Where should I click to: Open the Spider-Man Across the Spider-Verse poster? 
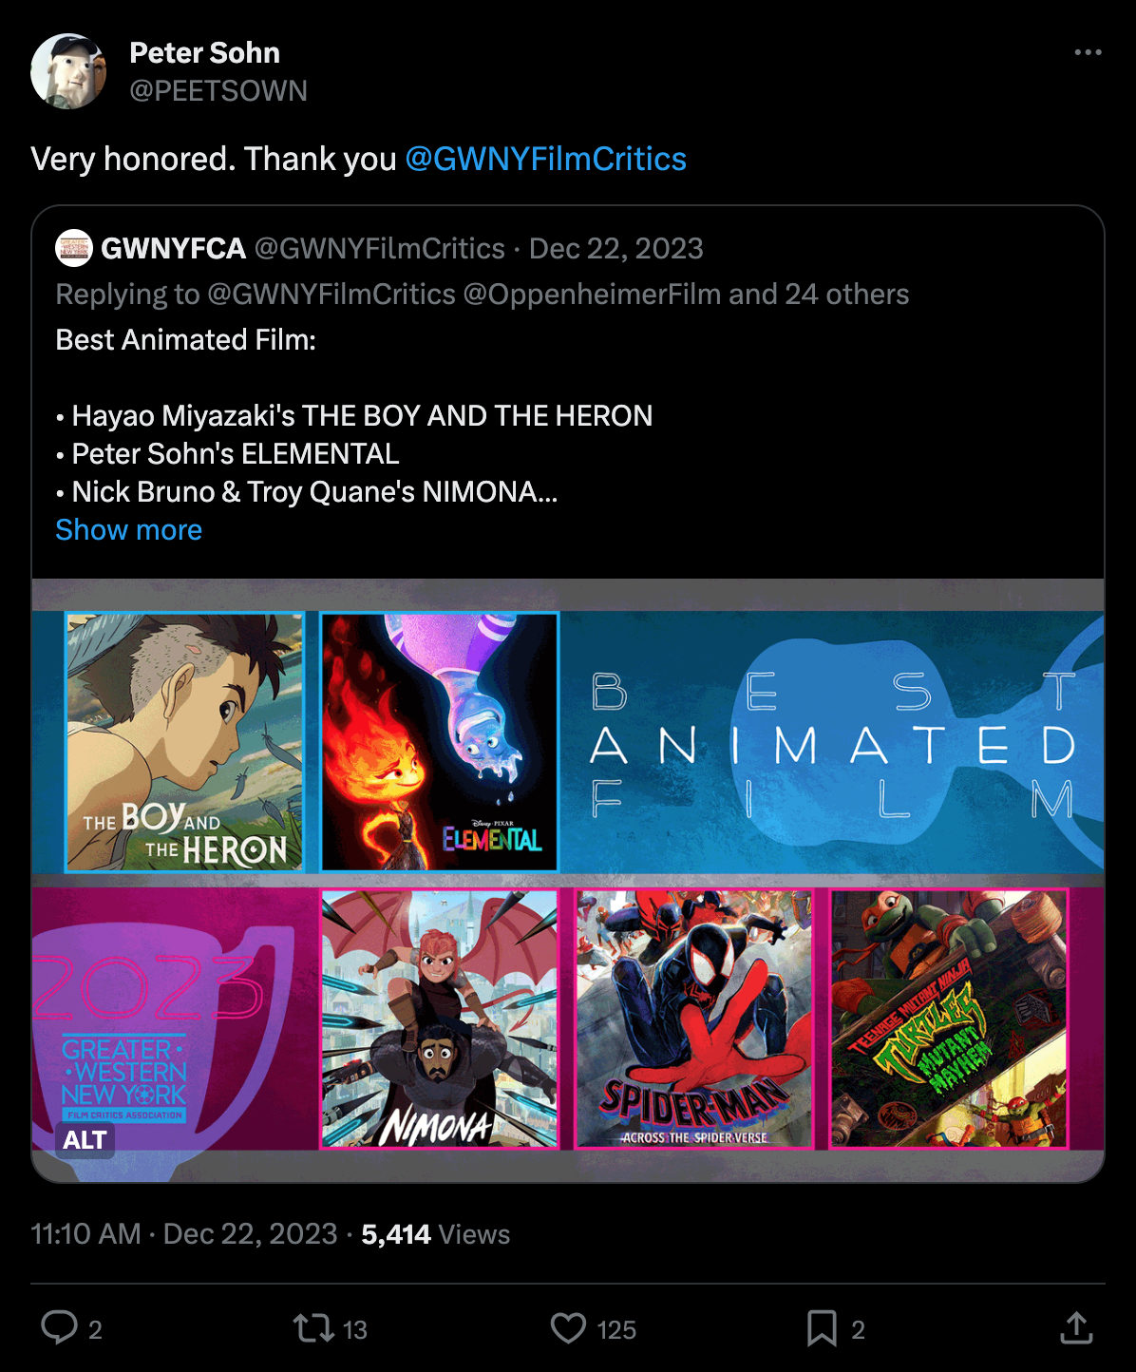click(x=694, y=1019)
